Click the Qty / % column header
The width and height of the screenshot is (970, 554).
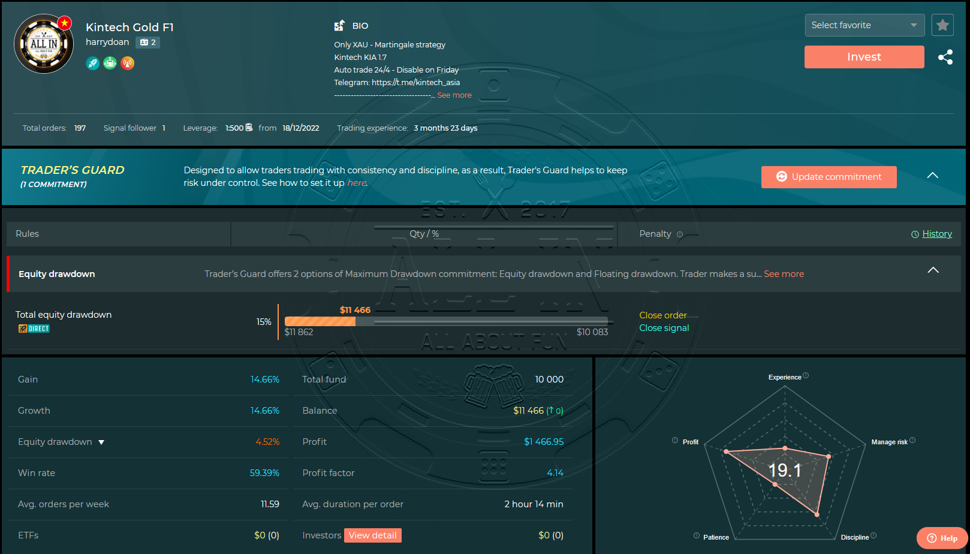click(x=424, y=234)
